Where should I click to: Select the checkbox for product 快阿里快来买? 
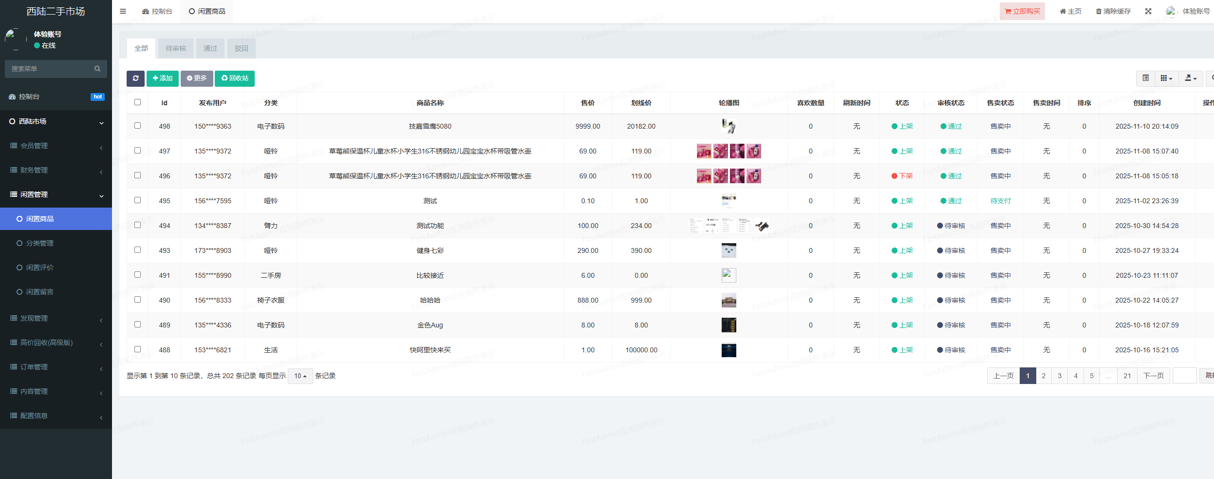(138, 349)
